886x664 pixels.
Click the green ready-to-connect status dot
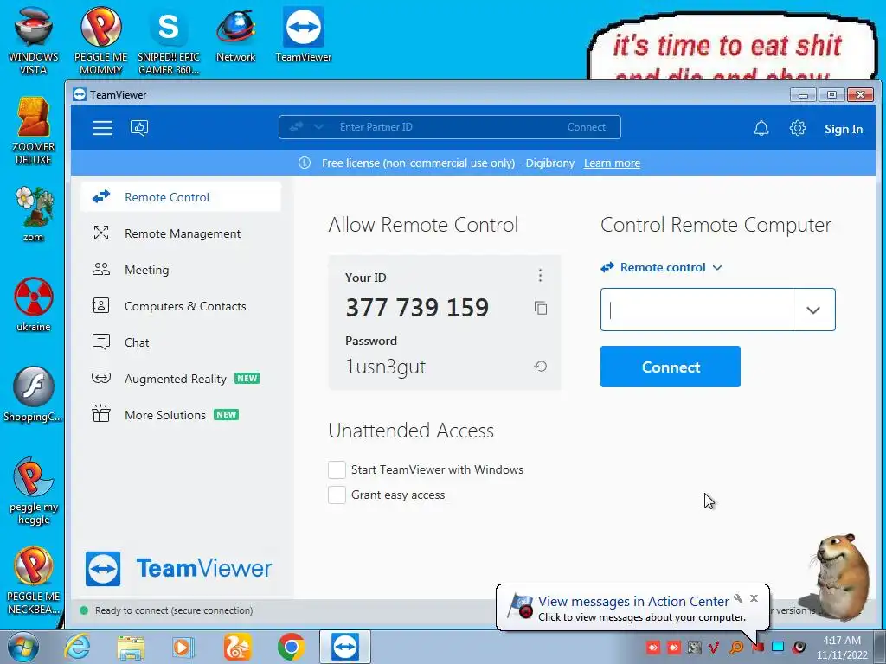[84, 610]
